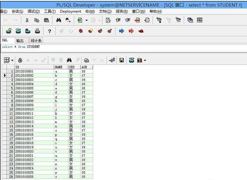Click the Tile windows icon
247x180 pixels.
pyautogui.click(x=200, y=20)
